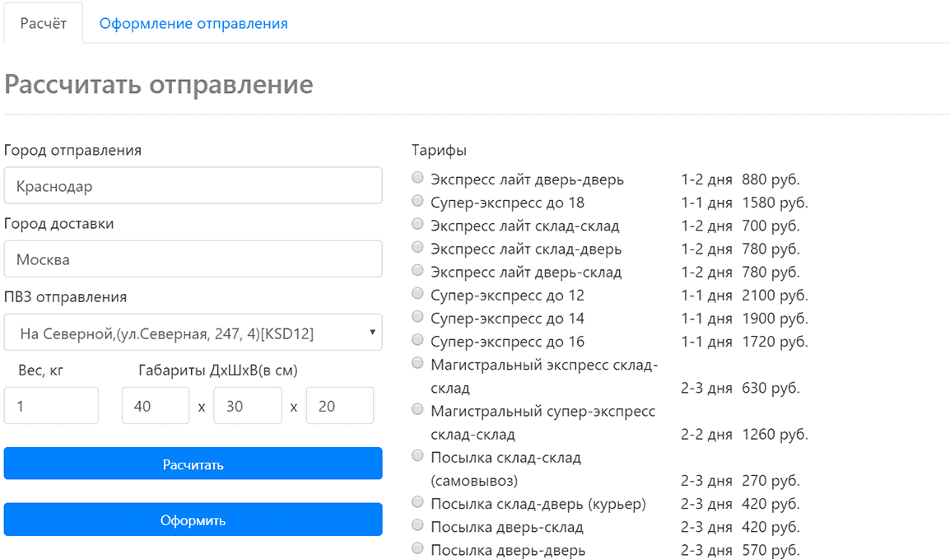
Task: Select Магистральный экспресс склад-склад tariff
Action: (418, 363)
